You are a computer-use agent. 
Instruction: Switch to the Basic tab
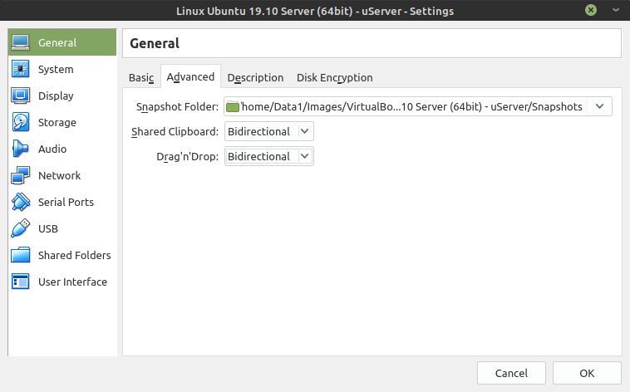click(141, 77)
